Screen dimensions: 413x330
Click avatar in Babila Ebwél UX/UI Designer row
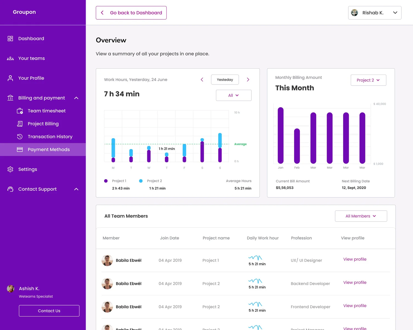point(107,260)
